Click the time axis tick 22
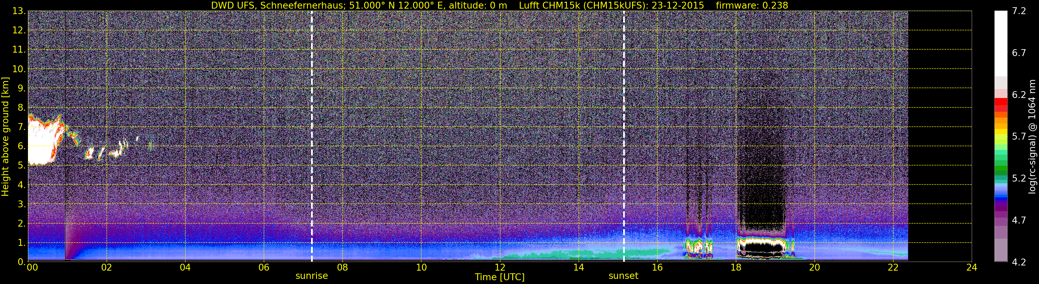 893,268
